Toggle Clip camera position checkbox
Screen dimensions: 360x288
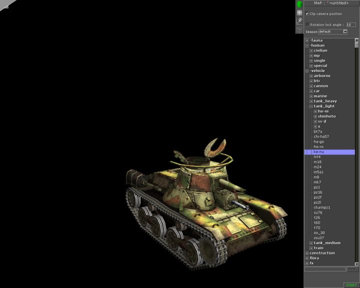[307, 13]
